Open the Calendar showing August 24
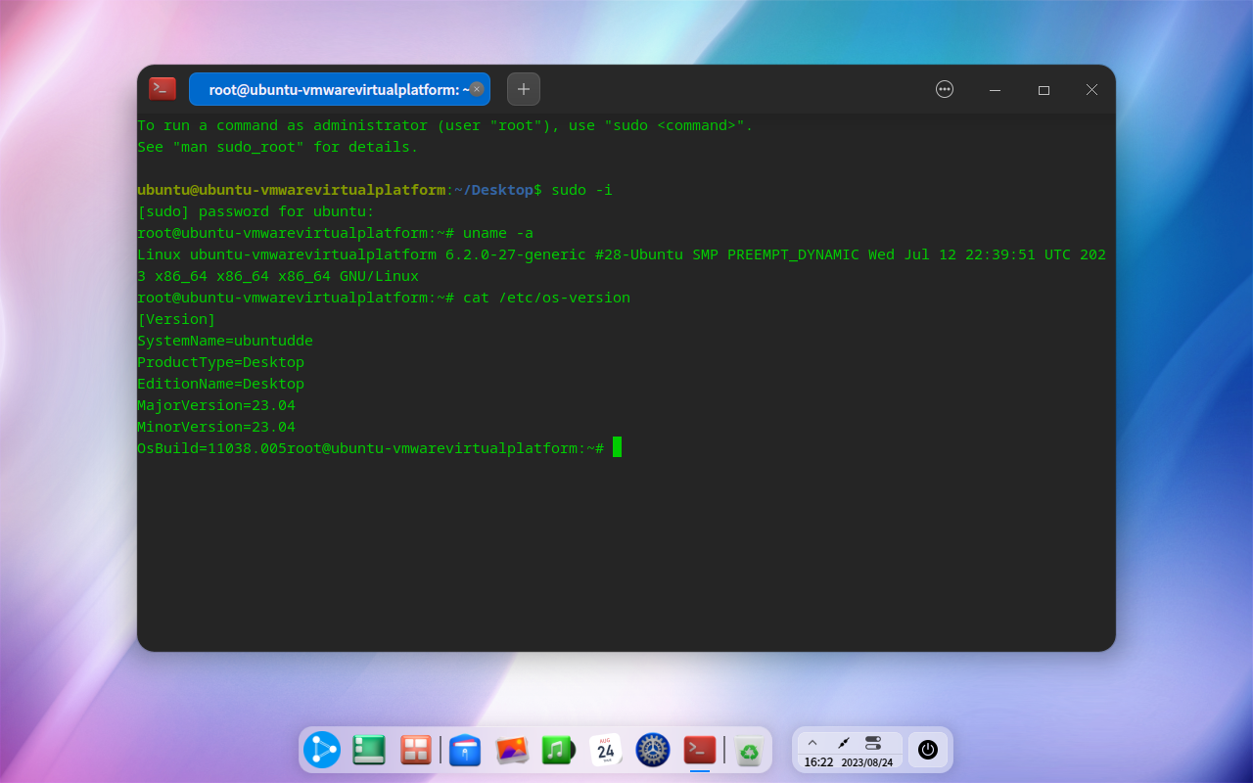1253x783 pixels. [x=605, y=750]
